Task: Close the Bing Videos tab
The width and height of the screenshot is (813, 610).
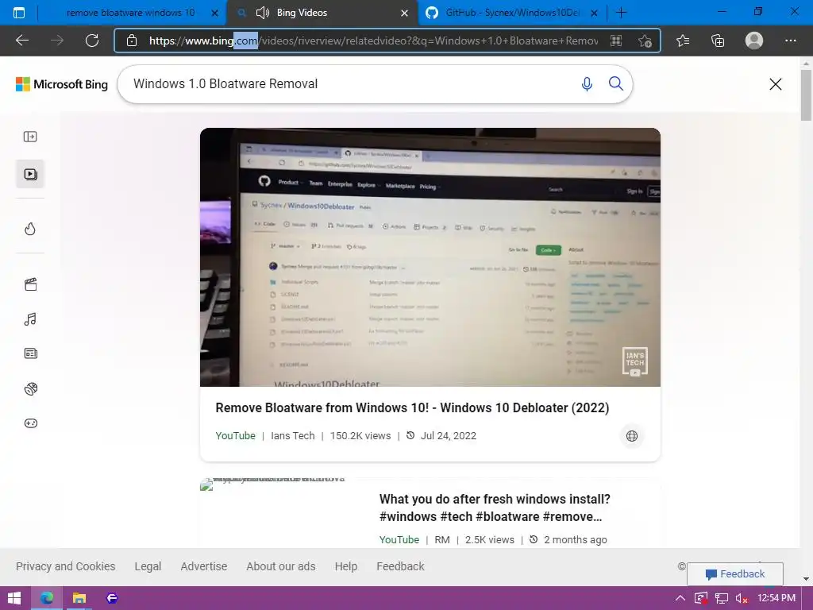Action: tap(404, 13)
